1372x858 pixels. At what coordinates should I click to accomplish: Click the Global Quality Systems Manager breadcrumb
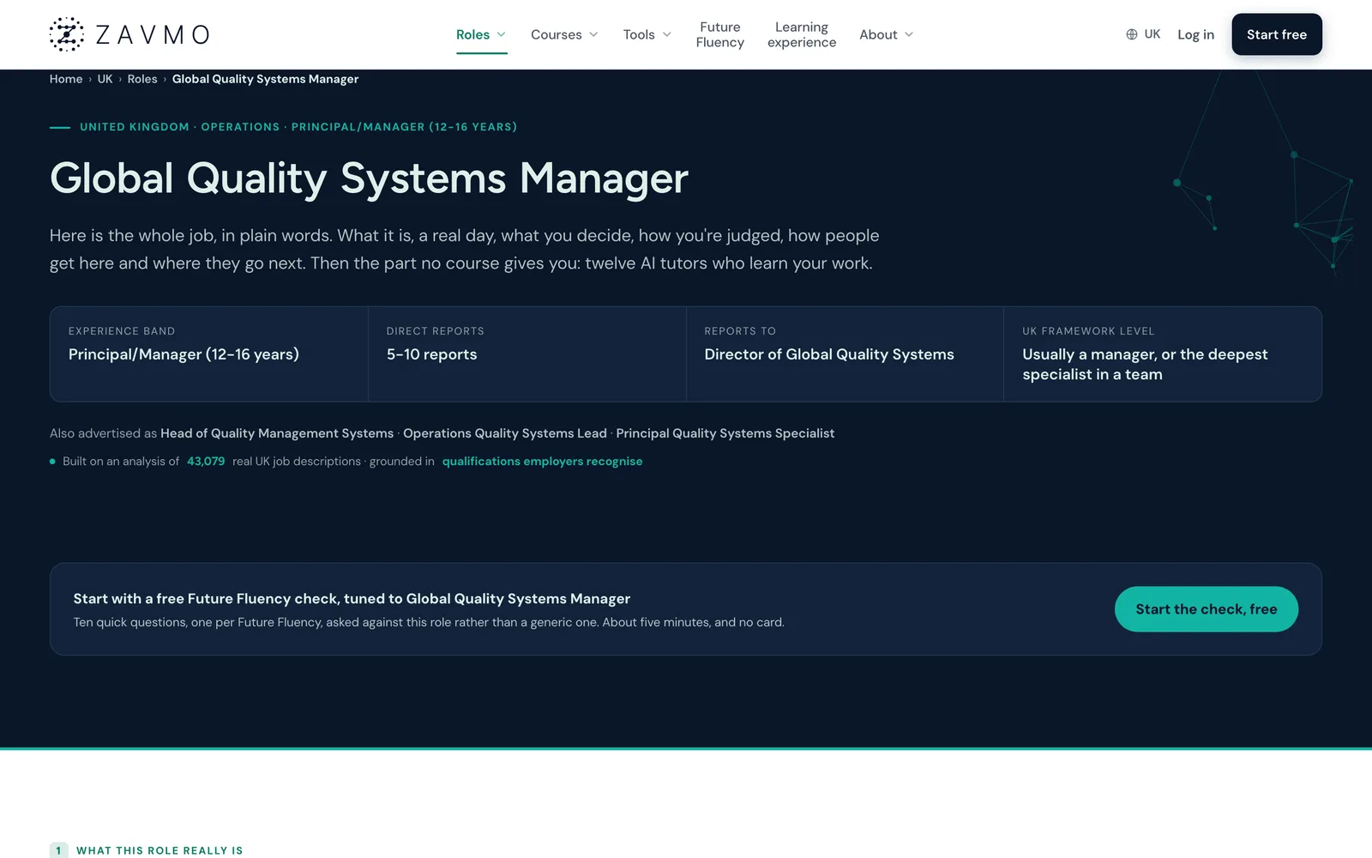(265, 79)
